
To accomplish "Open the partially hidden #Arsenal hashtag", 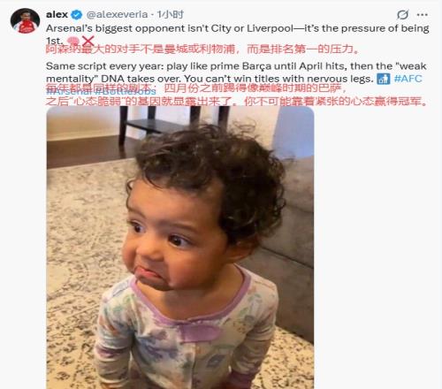I will tap(70, 91).
